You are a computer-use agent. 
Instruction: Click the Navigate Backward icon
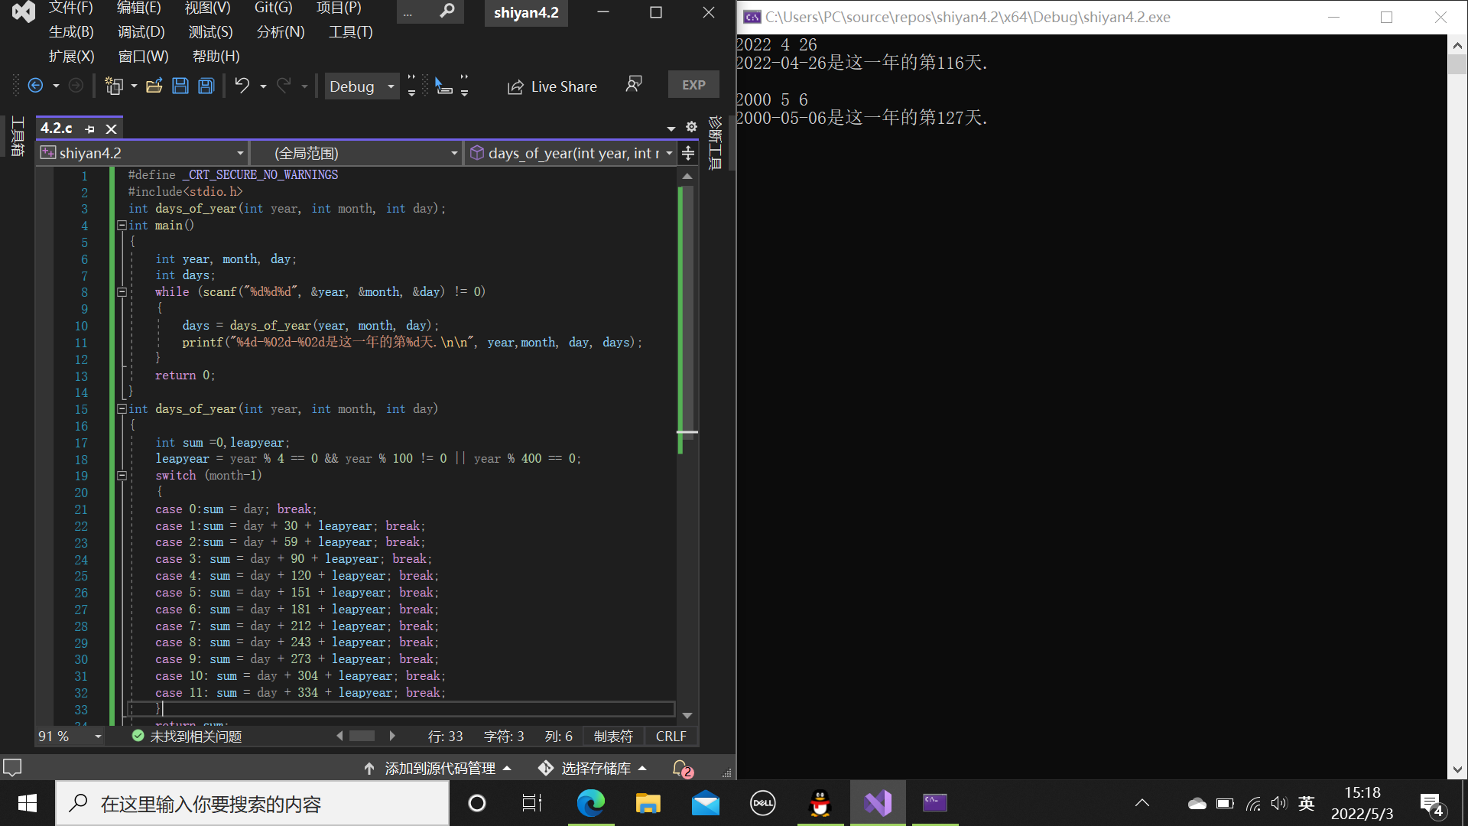pos(35,86)
